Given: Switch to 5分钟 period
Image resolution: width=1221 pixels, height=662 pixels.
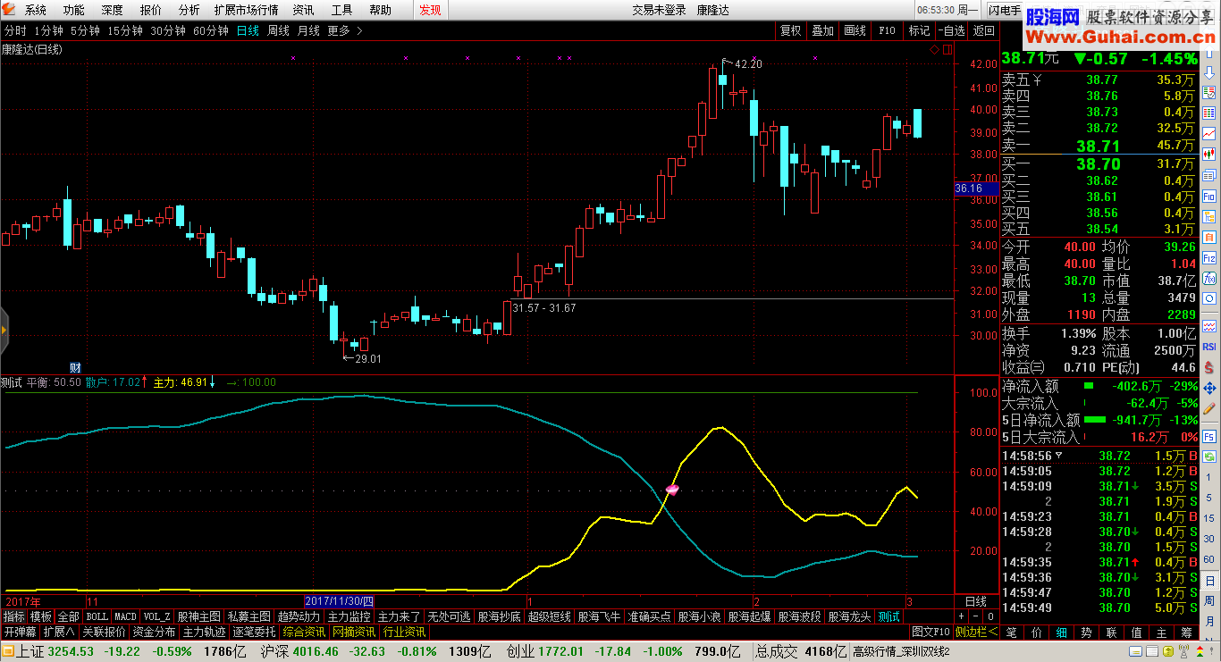Looking at the screenshot, I should point(85,30).
